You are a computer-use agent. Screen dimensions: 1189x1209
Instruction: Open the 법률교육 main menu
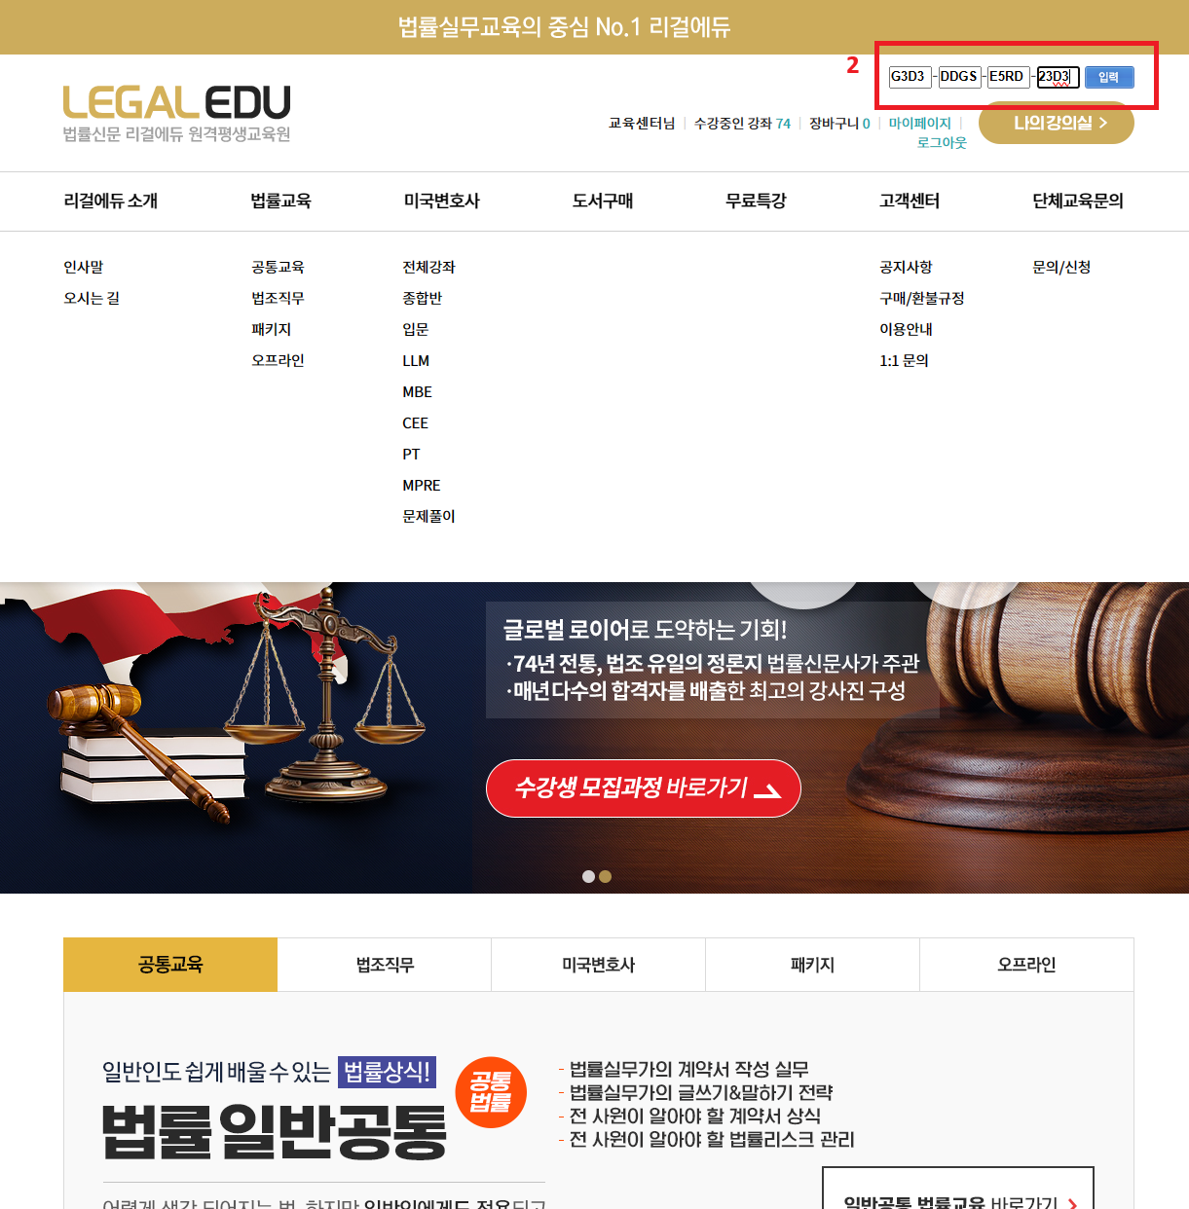pyautogui.click(x=280, y=201)
